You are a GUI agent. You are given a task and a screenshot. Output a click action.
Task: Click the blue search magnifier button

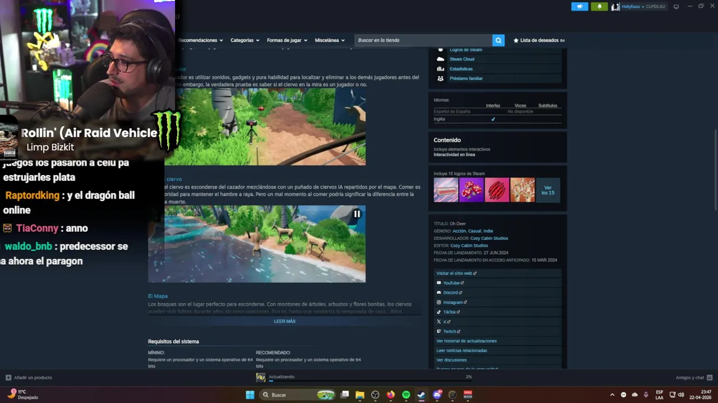498,40
